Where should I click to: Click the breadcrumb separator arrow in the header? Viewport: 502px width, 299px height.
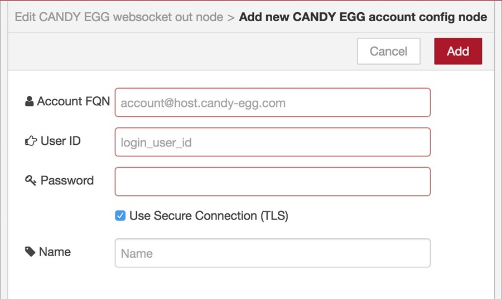click(231, 18)
